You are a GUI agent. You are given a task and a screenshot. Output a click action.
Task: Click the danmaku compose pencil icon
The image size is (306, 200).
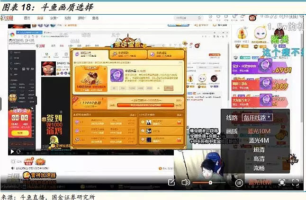point(171,183)
